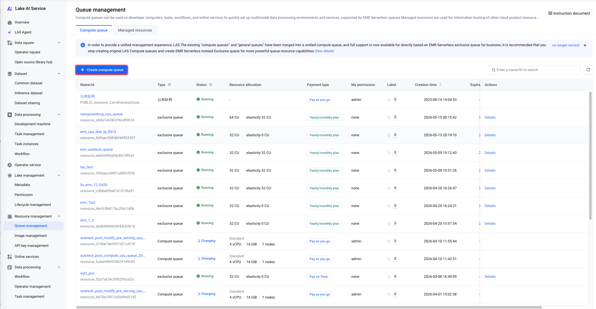Click the table's vertical scrollbar
This screenshot has width=596, height=309.
(590, 156)
